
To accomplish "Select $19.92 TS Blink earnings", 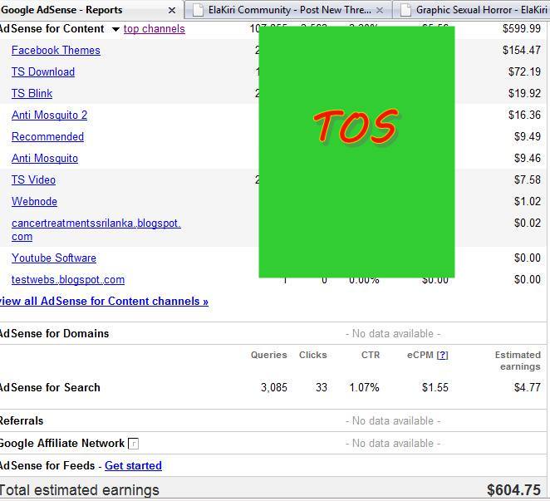I will 524,93.
